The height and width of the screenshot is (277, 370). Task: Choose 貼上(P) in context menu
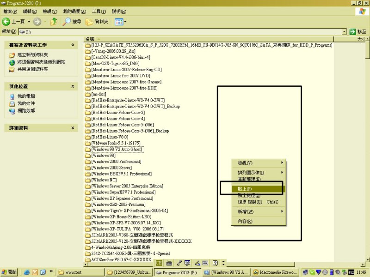point(259,189)
